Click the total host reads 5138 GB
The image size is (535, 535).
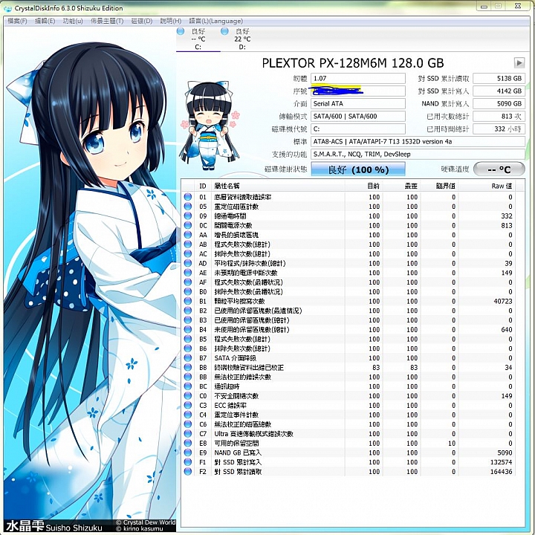[x=499, y=79]
